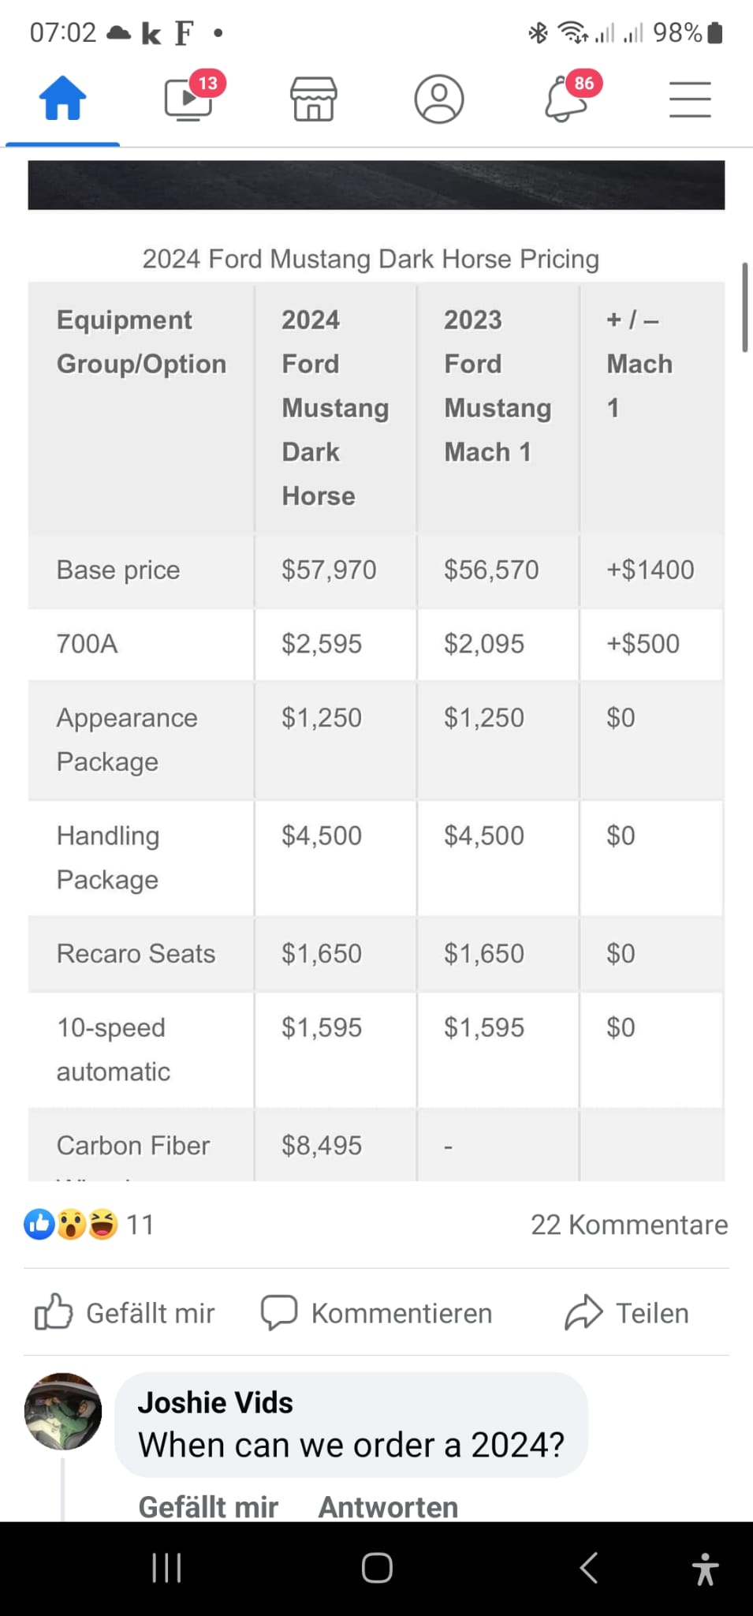The height and width of the screenshot is (1616, 753).
Task: Like the post with Gefällt mir
Action: 125,1313
